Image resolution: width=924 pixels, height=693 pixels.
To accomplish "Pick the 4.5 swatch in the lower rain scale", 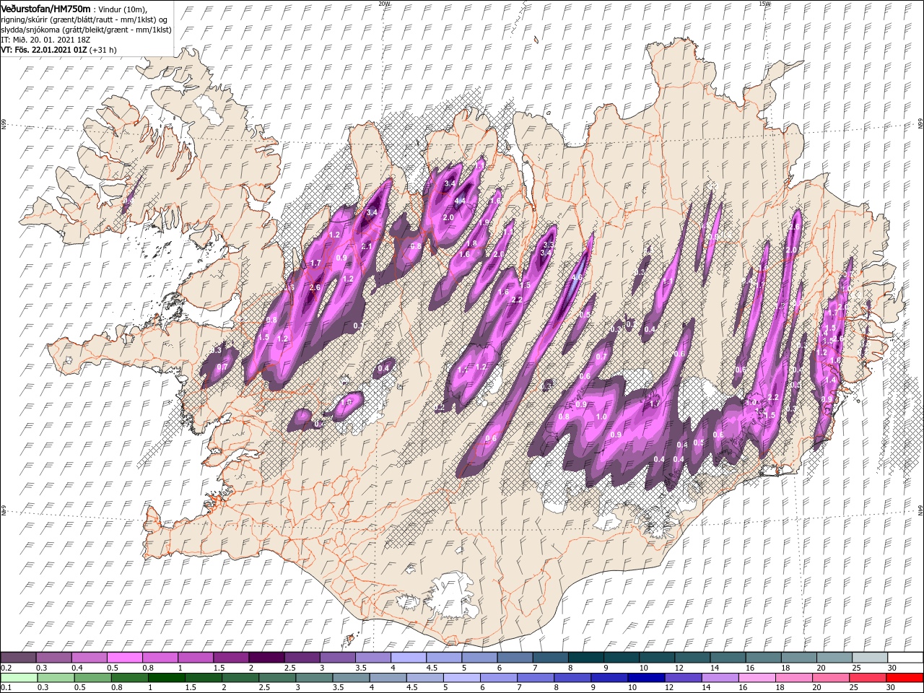I will tap(425, 678).
